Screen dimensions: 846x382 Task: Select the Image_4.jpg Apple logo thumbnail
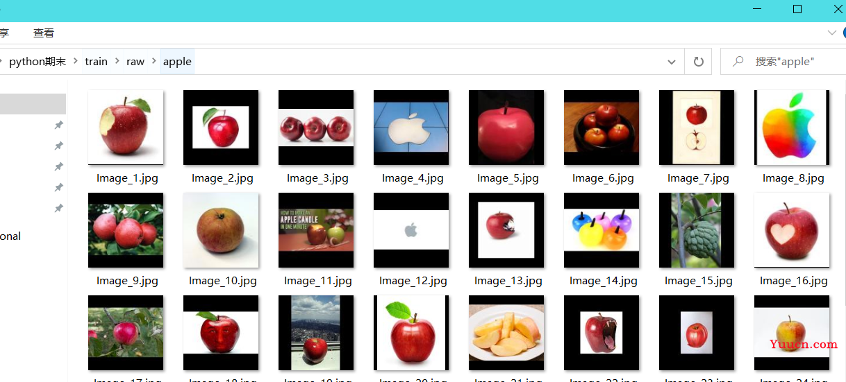[411, 128]
